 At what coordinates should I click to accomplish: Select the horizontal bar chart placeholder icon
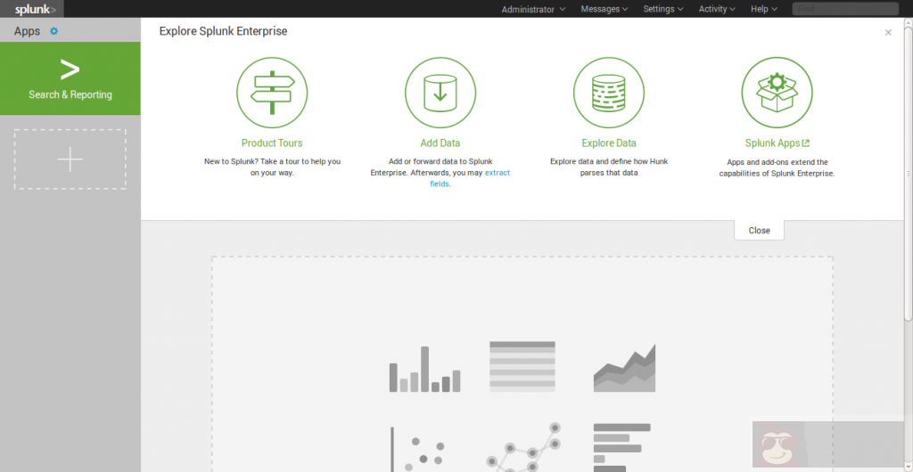[x=621, y=448]
